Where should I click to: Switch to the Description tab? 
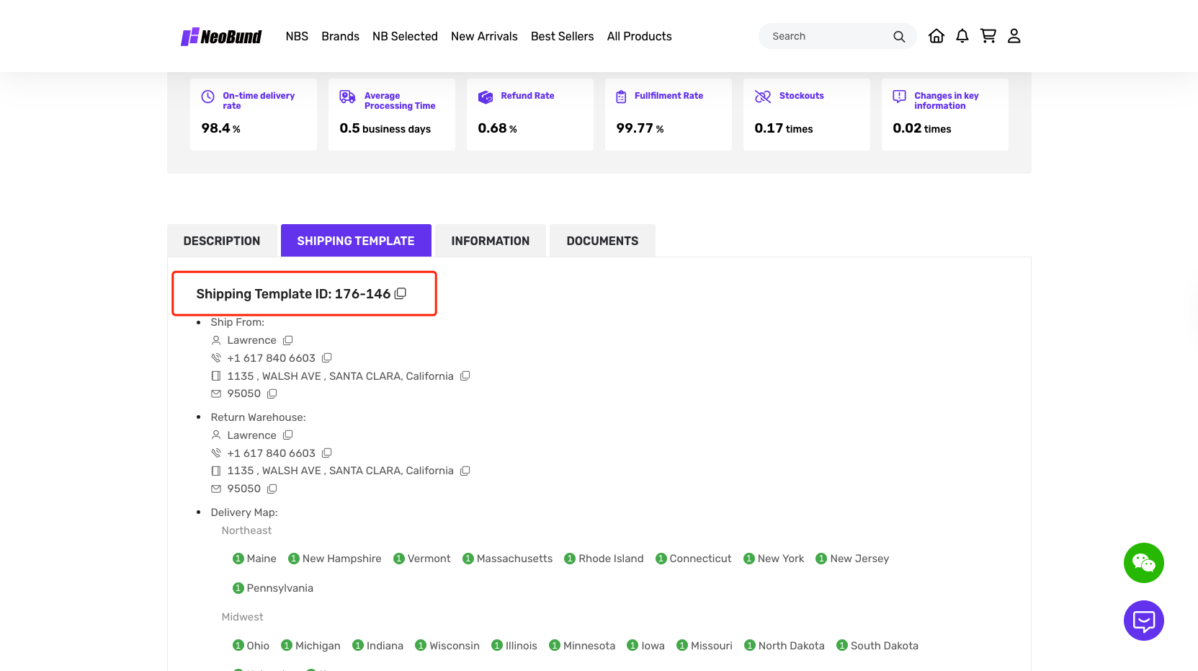(222, 241)
